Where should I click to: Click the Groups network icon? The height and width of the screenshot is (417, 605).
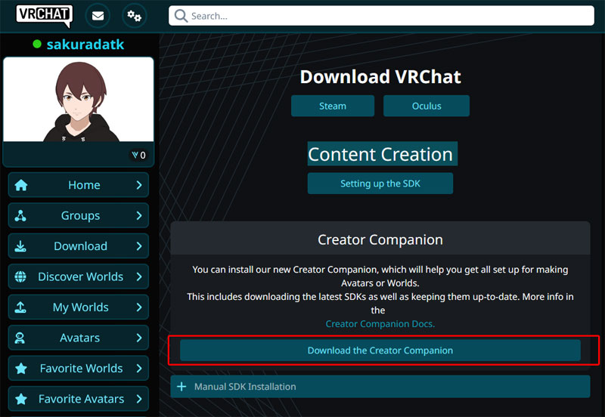(20, 215)
